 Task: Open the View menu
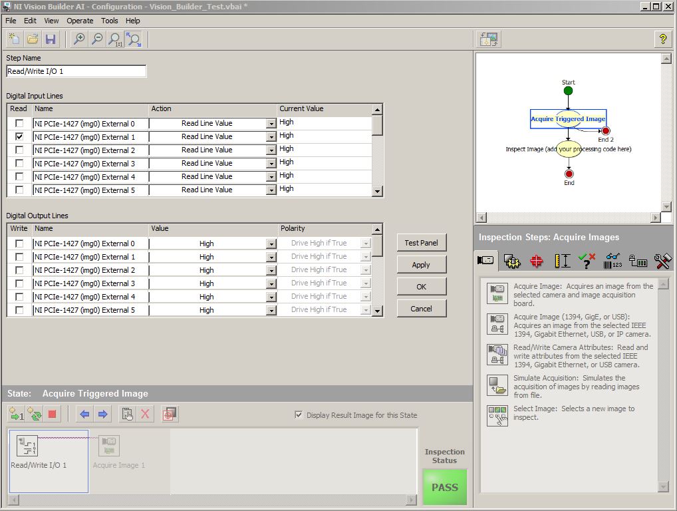point(51,21)
